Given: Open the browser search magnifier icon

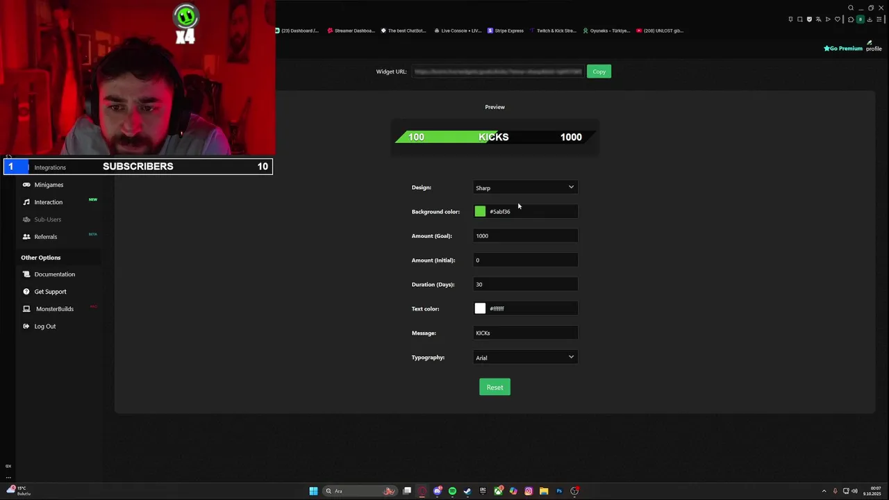Looking at the screenshot, I should click(851, 8).
